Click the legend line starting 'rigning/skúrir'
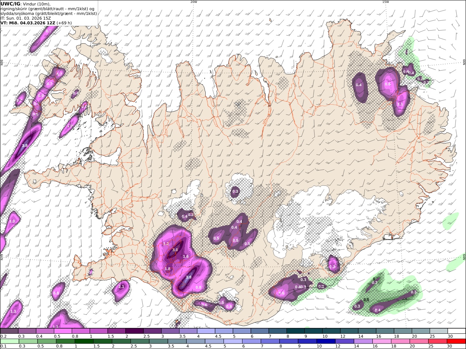The height and width of the screenshot is (349, 466). [x=48, y=8]
